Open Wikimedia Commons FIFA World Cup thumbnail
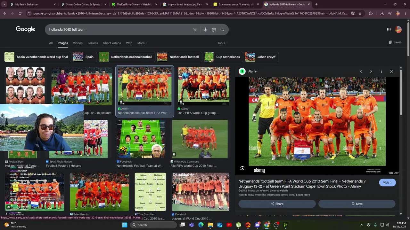Image resolution: width=410 pixels, height=230 pixels. click(x=200, y=139)
